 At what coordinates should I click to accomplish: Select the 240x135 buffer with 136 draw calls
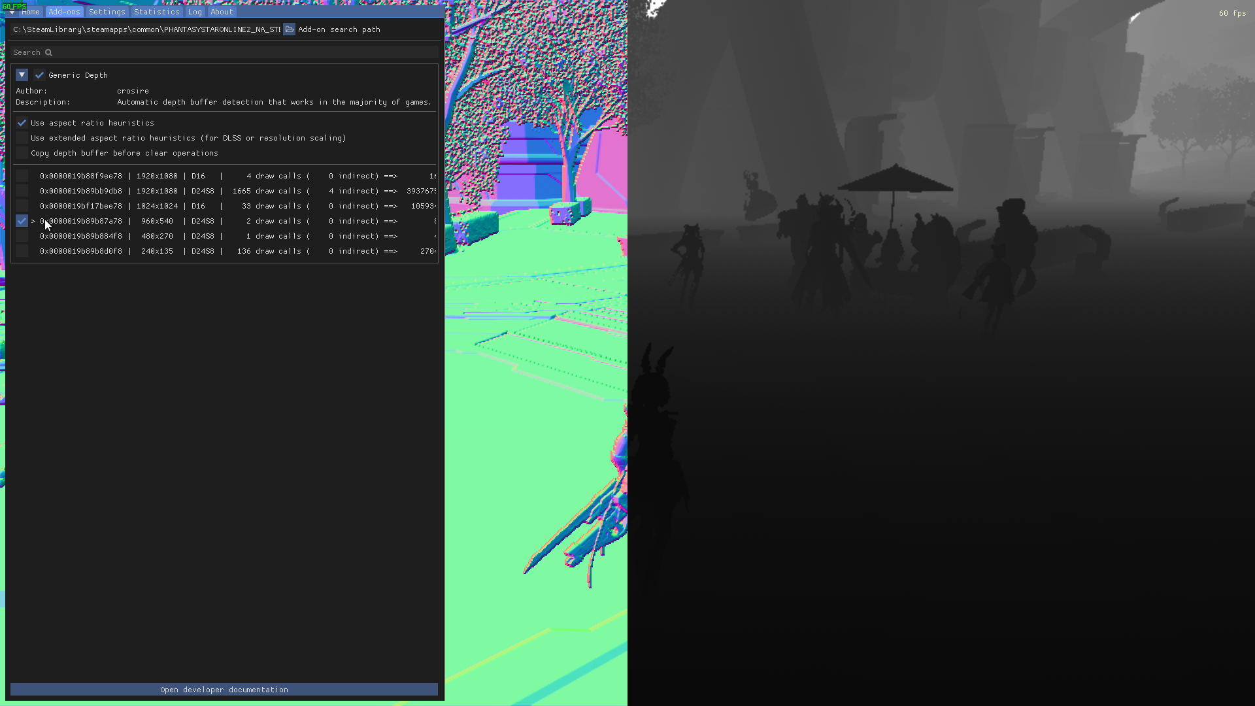click(x=22, y=250)
